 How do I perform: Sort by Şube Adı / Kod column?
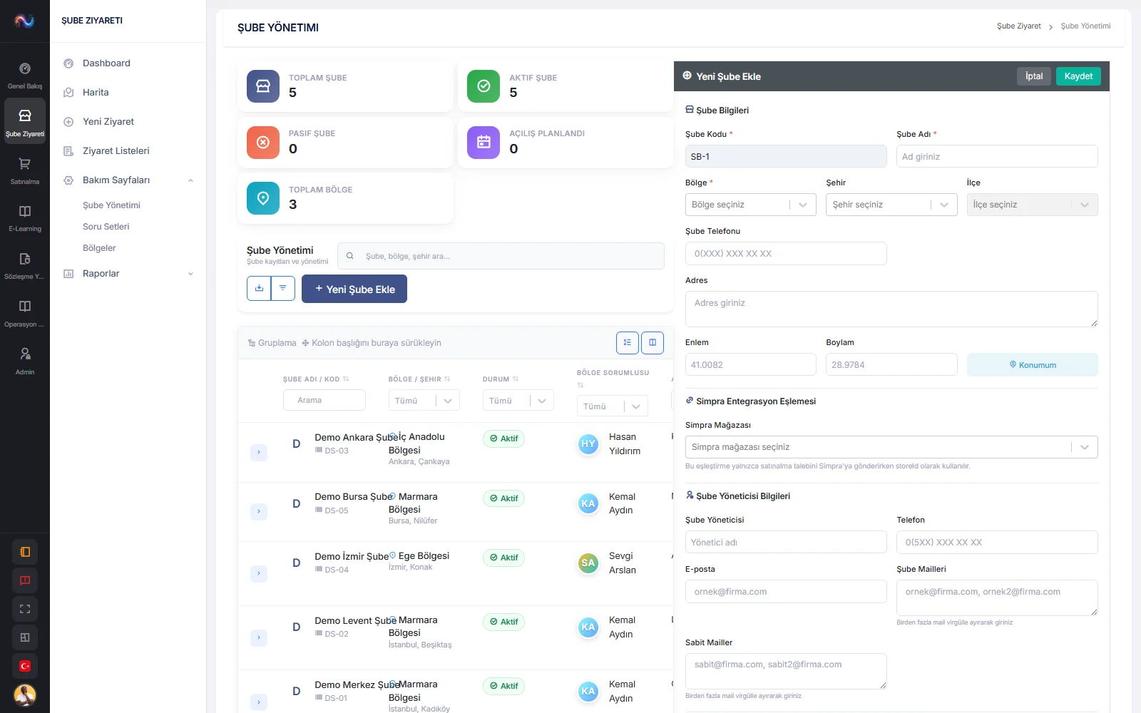[316, 379]
